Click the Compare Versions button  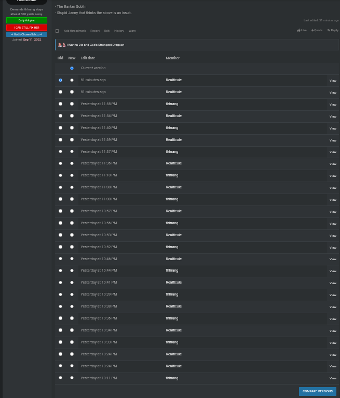point(318,391)
